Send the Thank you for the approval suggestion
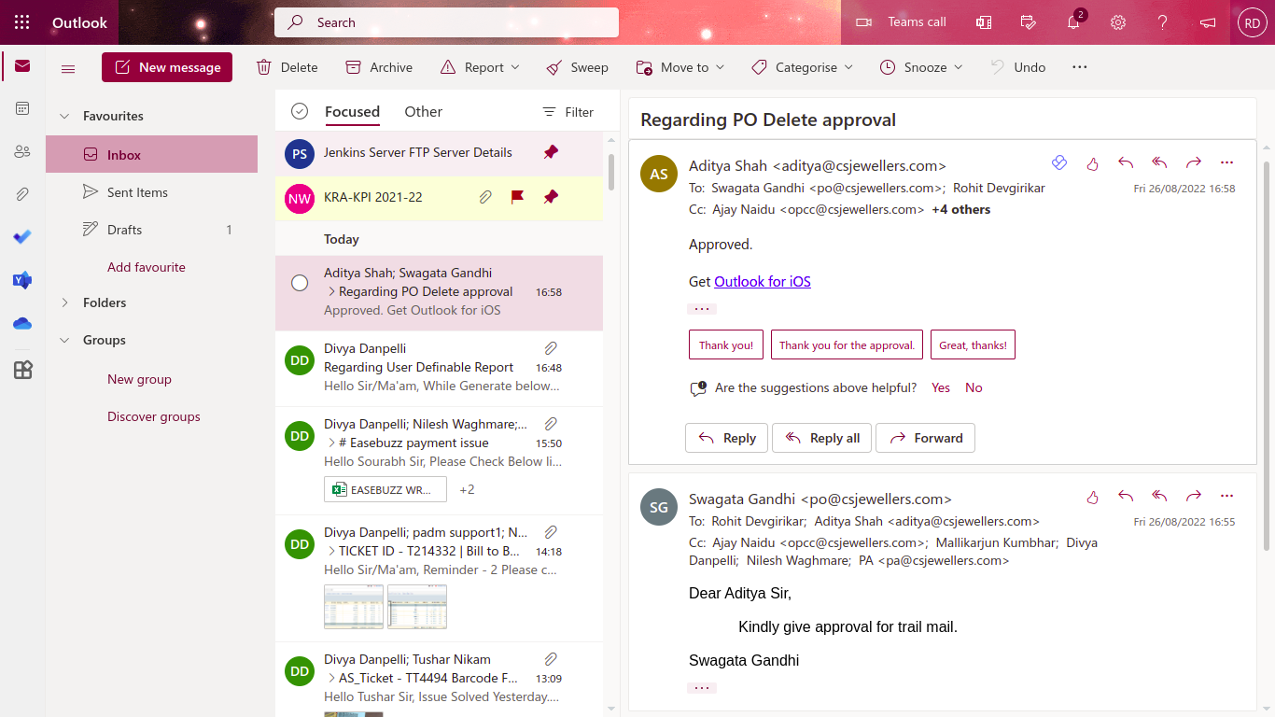Viewport: 1275px width, 717px height. [x=847, y=344]
